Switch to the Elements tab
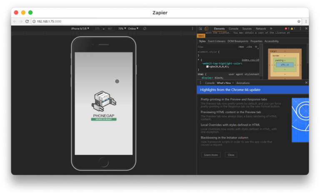 tap(219, 29)
